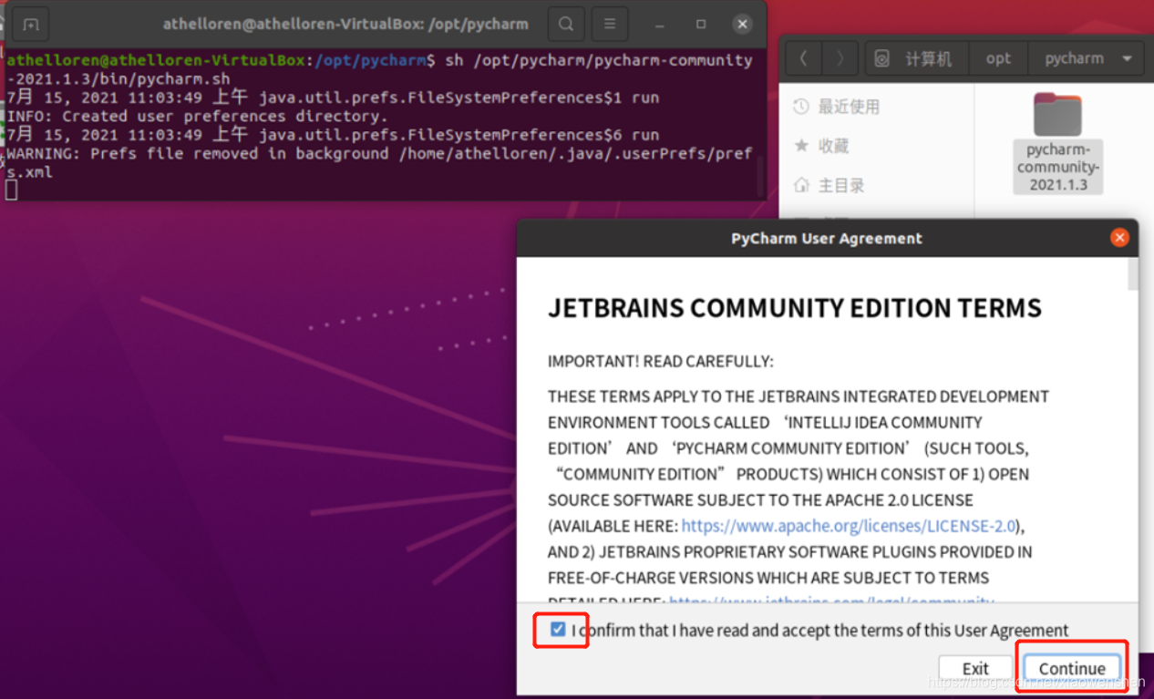Screen dimensions: 1154x699
Task: Select 收藏 in file manager sidebar
Action: tap(821, 146)
